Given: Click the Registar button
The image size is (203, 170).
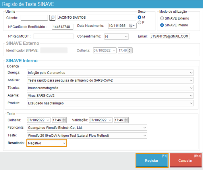Looking at the screenshot, I should (x=152, y=161).
